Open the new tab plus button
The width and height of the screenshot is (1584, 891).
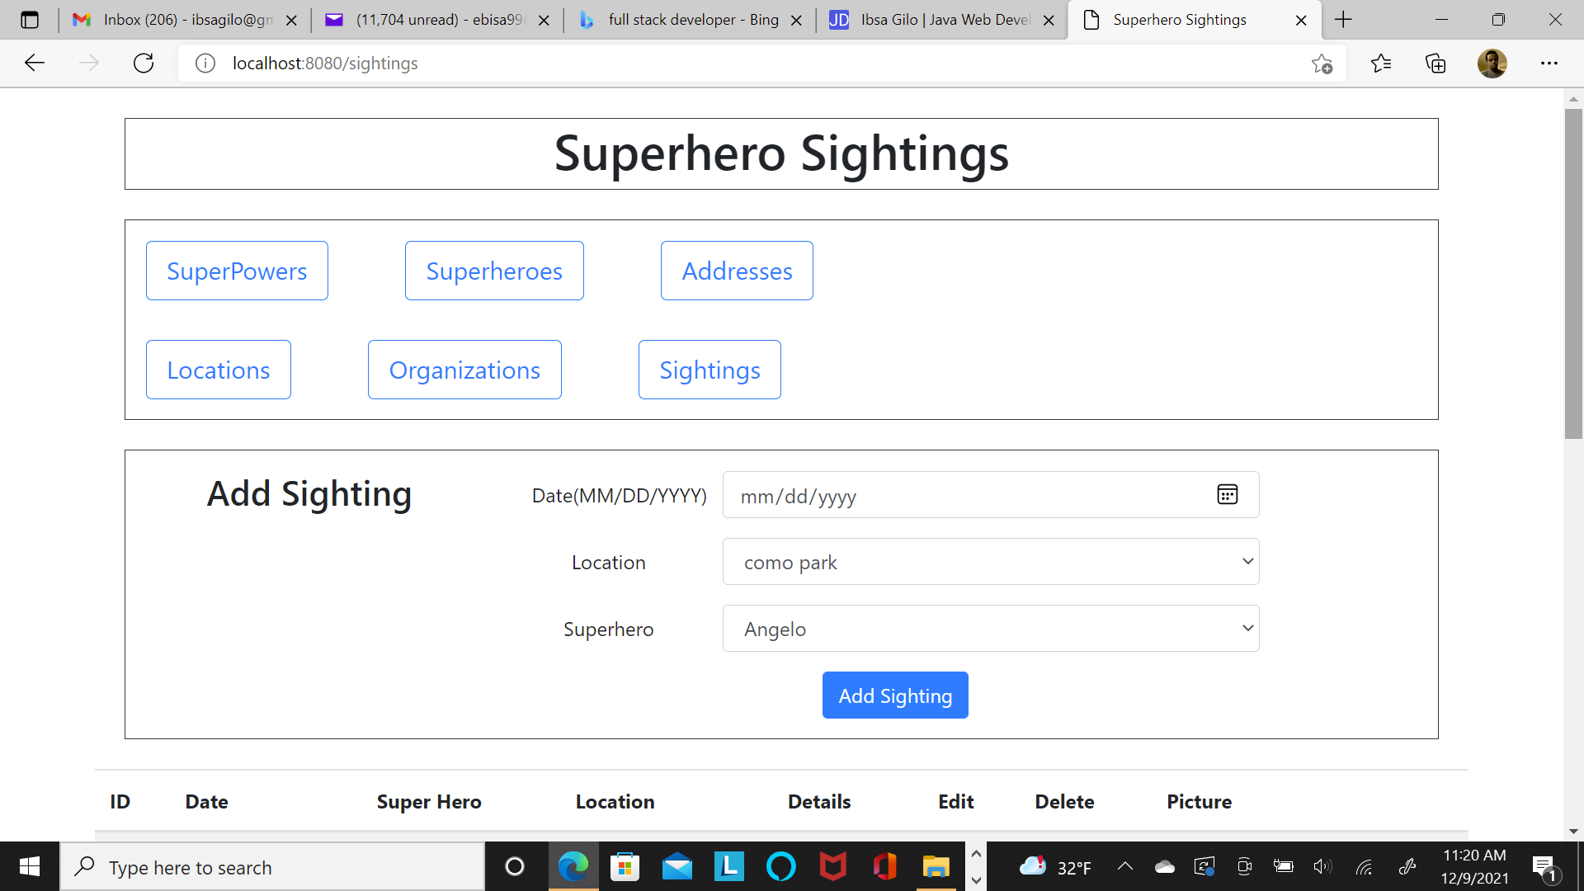[x=1343, y=20]
